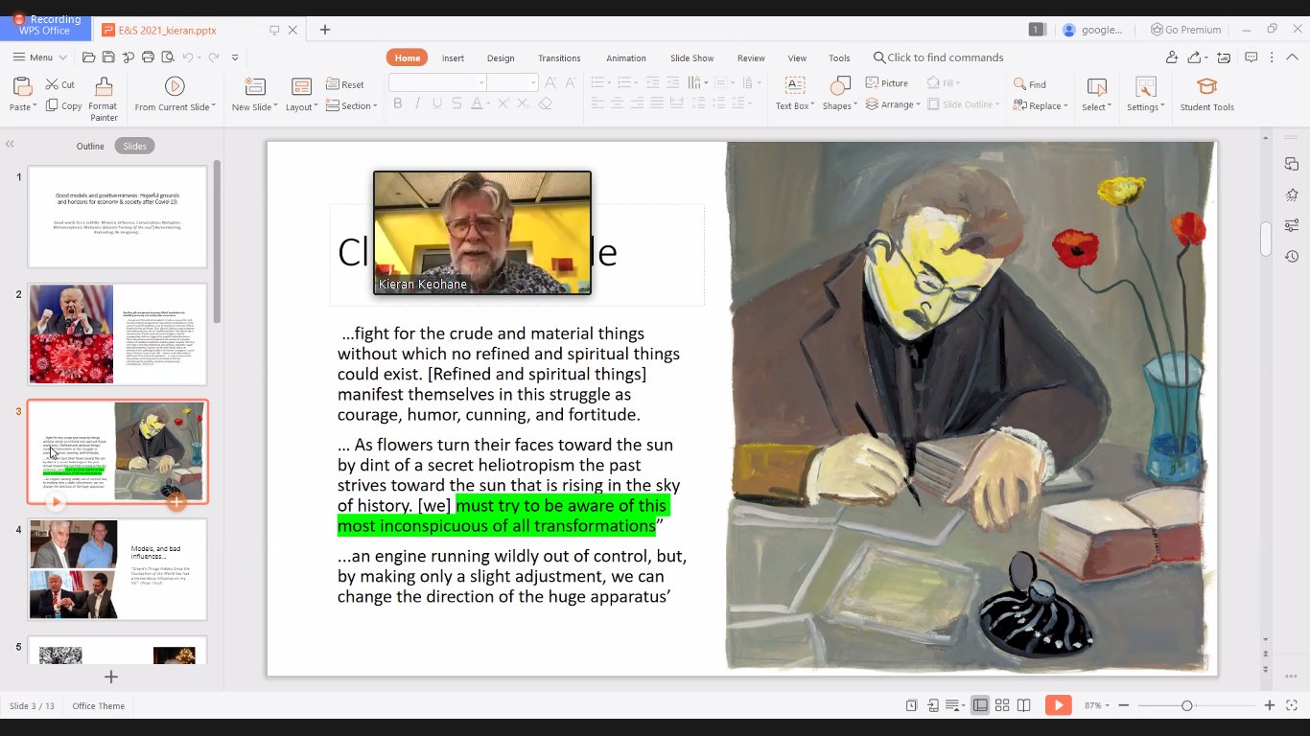Click the comment bubble icon at top right
Viewport: 1310px width, 736px height.
point(1251,57)
